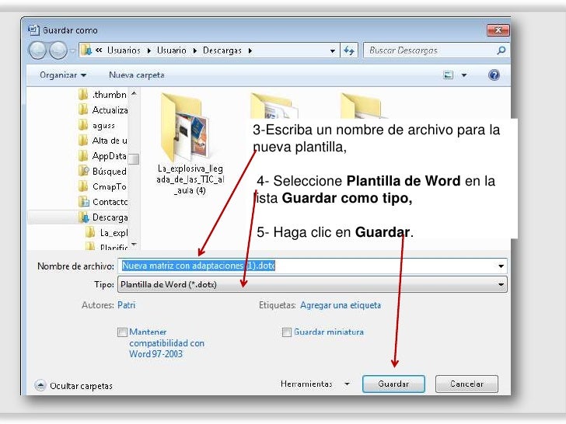566x424 pixels.
Task: Click Ocultar carpetas collapse icon
Action: point(40,385)
